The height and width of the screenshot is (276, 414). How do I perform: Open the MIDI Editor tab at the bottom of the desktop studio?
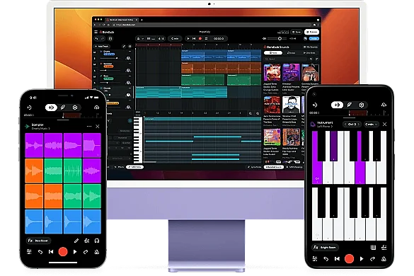pos(134,167)
